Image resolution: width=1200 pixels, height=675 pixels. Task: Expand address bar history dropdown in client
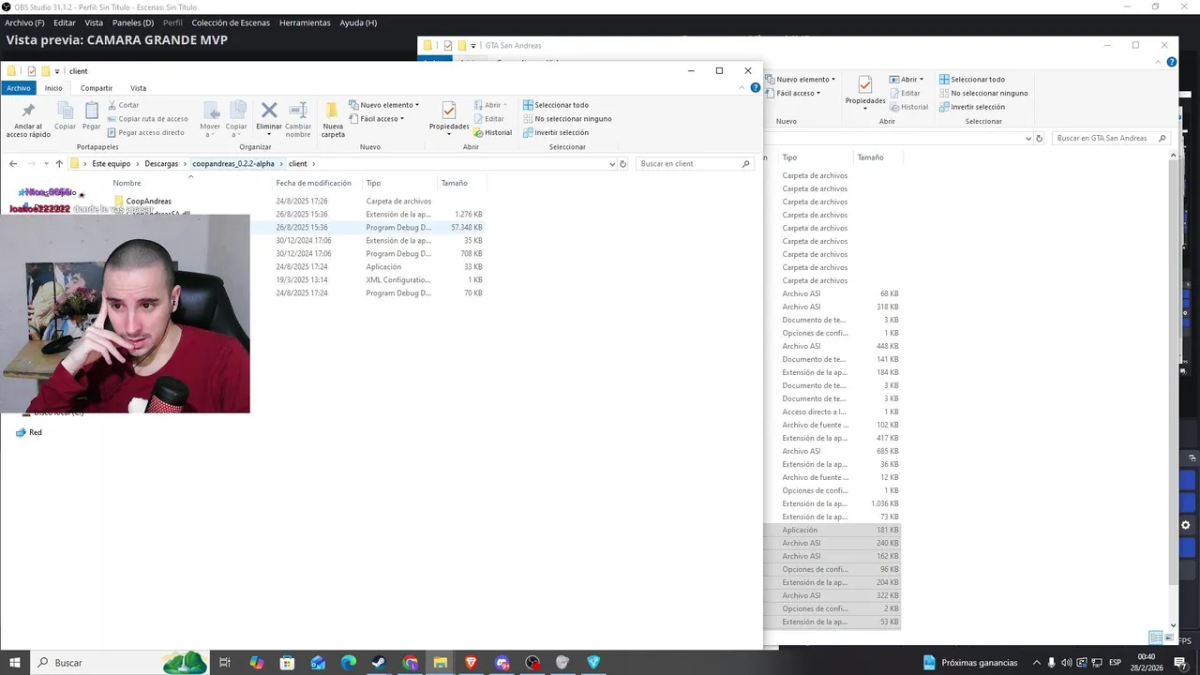coord(612,164)
